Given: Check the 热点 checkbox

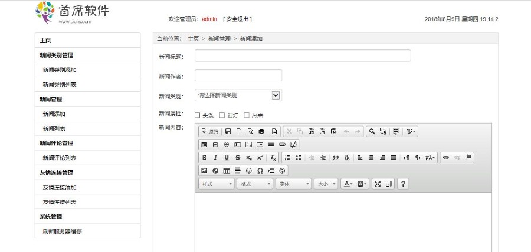Looking at the screenshot, I should point(247,115).
